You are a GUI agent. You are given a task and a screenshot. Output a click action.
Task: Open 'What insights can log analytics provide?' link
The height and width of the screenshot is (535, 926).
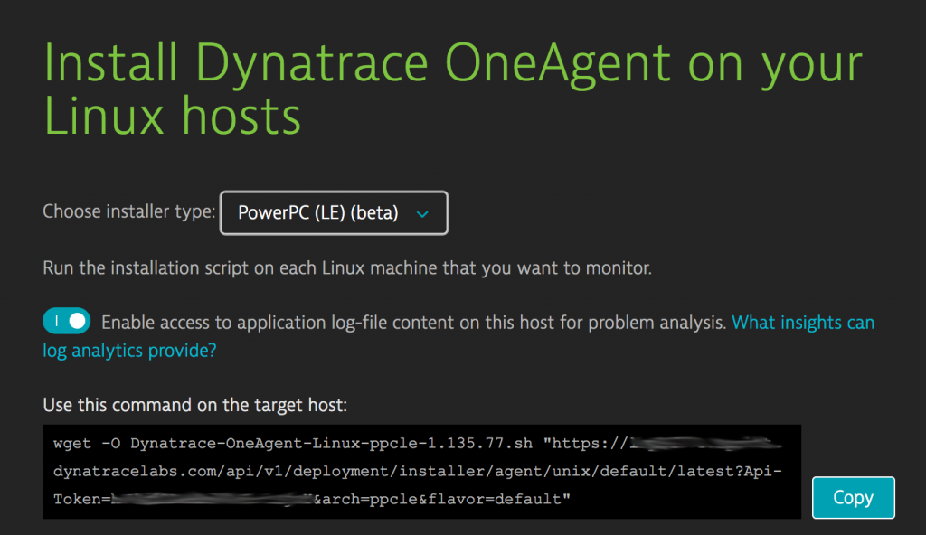click(803, 323)
